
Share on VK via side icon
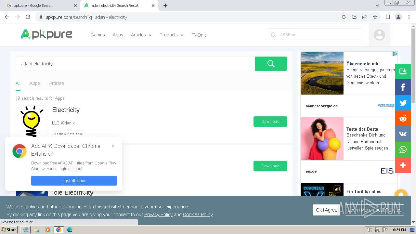tap(403, 134)
